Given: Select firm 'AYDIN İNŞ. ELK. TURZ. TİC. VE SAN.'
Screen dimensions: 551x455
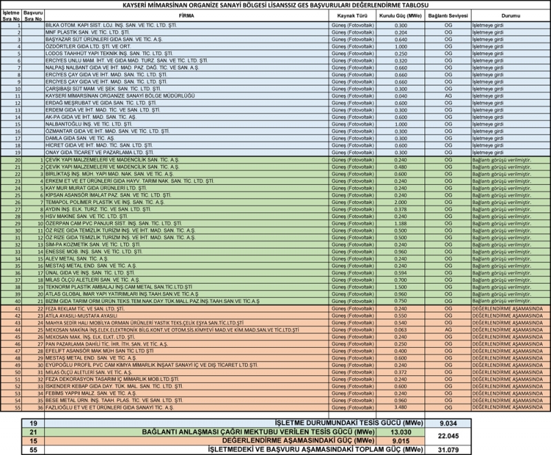Looking at the screenshot, I should pyautogui.click(x=98, y=209).
